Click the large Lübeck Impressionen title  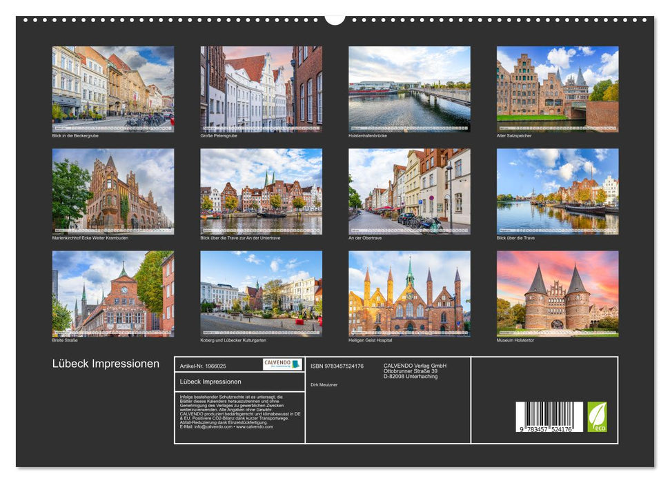(106, 364)
